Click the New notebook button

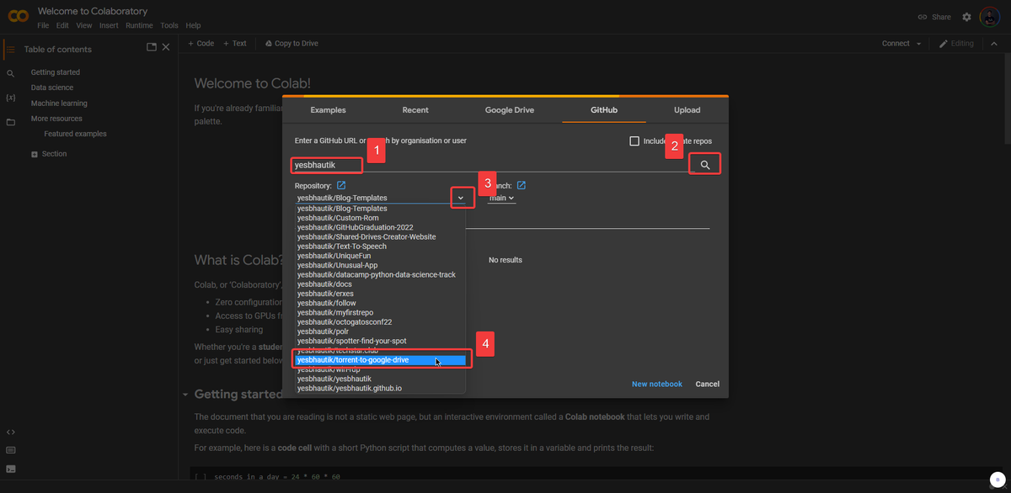pyautogui.click(x=657, y=384)
